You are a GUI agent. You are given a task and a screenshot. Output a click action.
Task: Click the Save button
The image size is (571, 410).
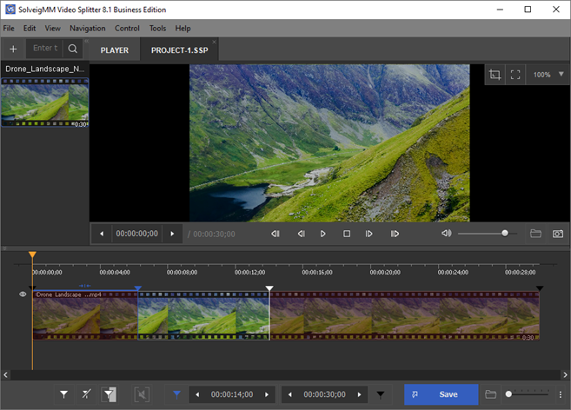click(x=441, y=394)
